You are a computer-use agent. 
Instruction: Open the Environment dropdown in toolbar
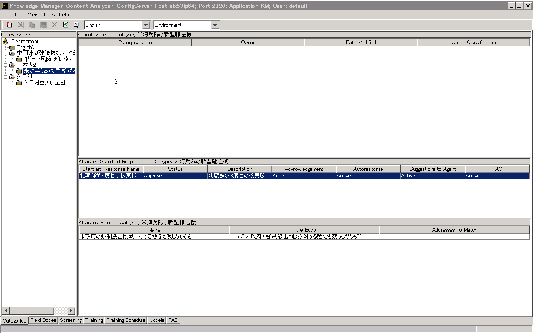[x=215, y=25]
